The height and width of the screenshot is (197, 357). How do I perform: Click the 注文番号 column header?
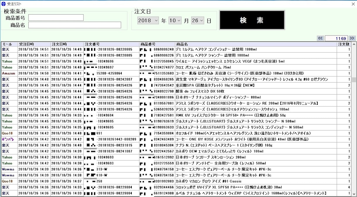click(111, 44)
